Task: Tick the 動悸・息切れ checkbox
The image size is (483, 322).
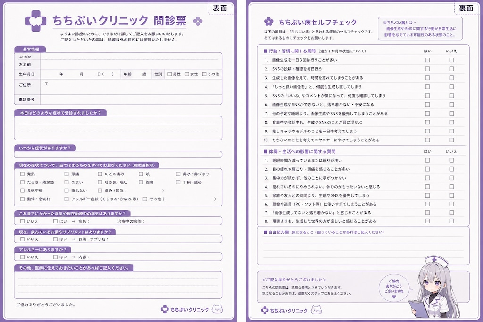Action: (x=22, y=199)
